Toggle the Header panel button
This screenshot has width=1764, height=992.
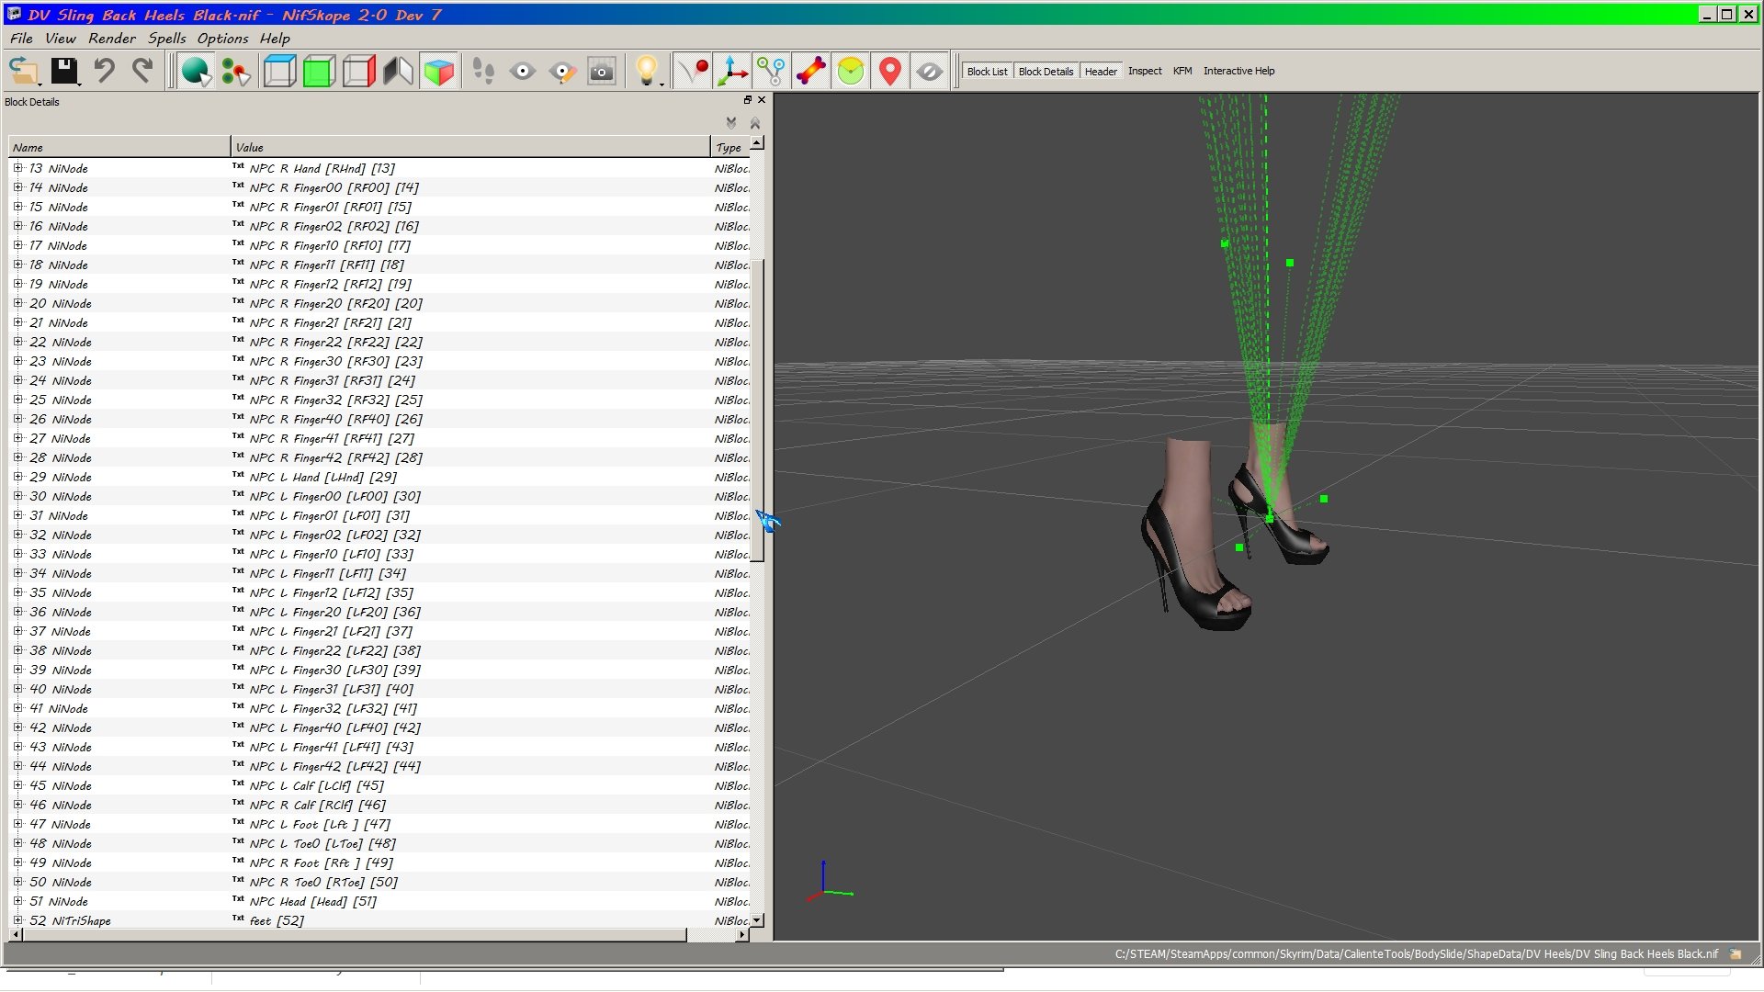(x=1101, y=71)
